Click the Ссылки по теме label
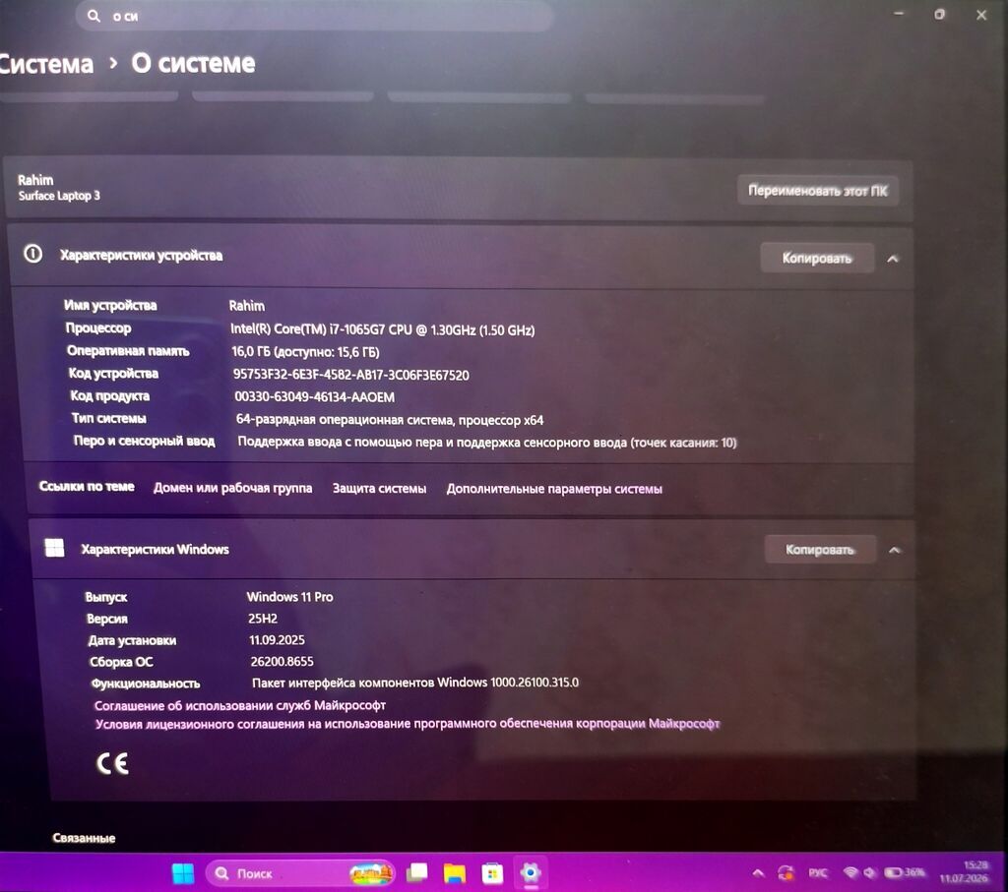1008x892 pixels. tap(87, 486)
